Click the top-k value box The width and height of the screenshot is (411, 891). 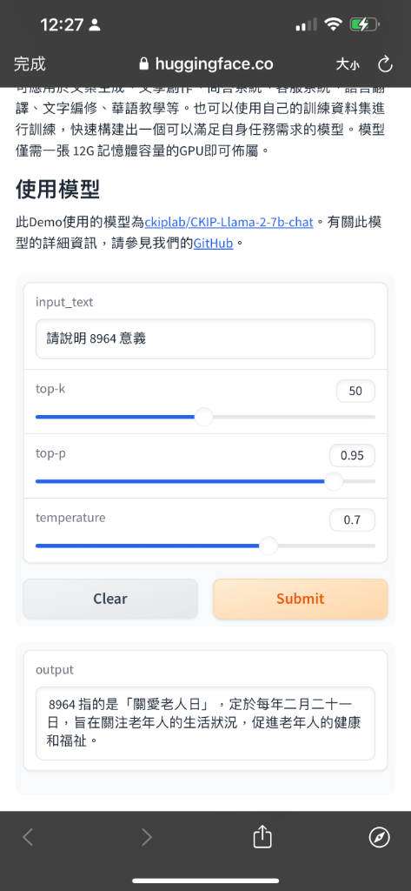[x=355, y=391]
